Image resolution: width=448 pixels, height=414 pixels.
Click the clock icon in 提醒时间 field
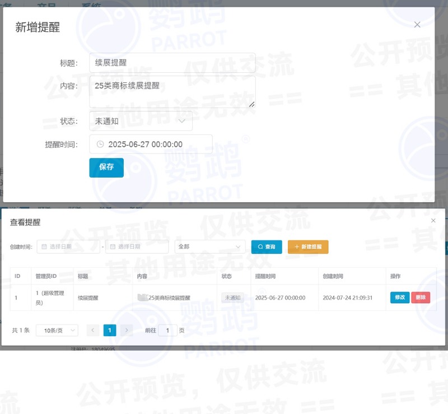pos(100,144)
